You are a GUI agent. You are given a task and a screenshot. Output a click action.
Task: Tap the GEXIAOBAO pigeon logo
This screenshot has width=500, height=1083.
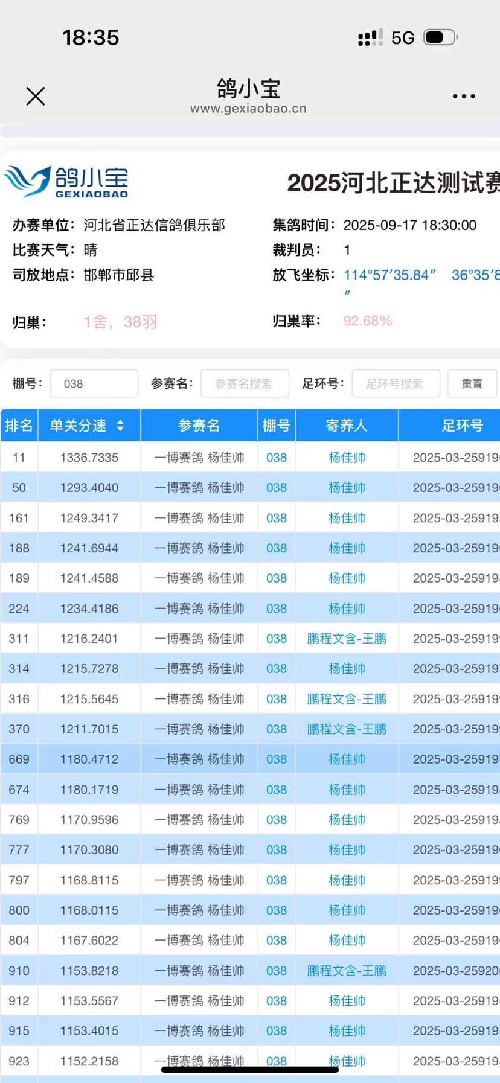[66, 182]
